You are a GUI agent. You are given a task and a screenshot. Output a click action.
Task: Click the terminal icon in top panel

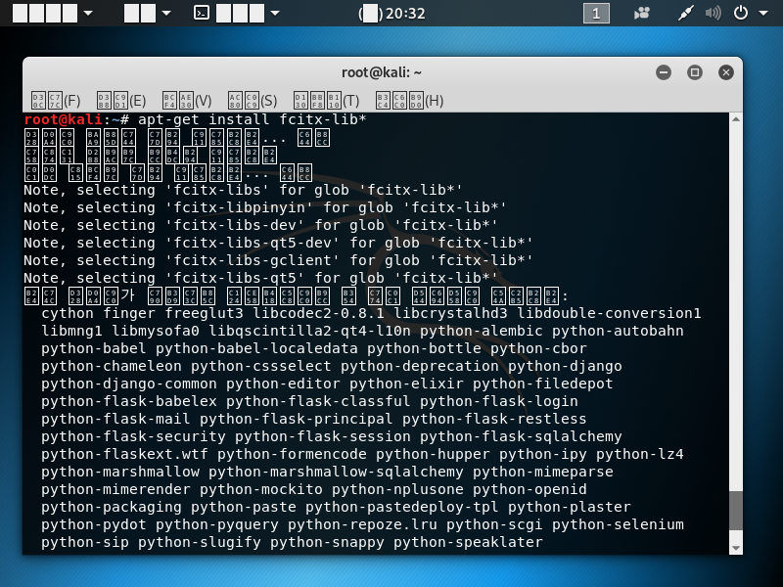202,13
